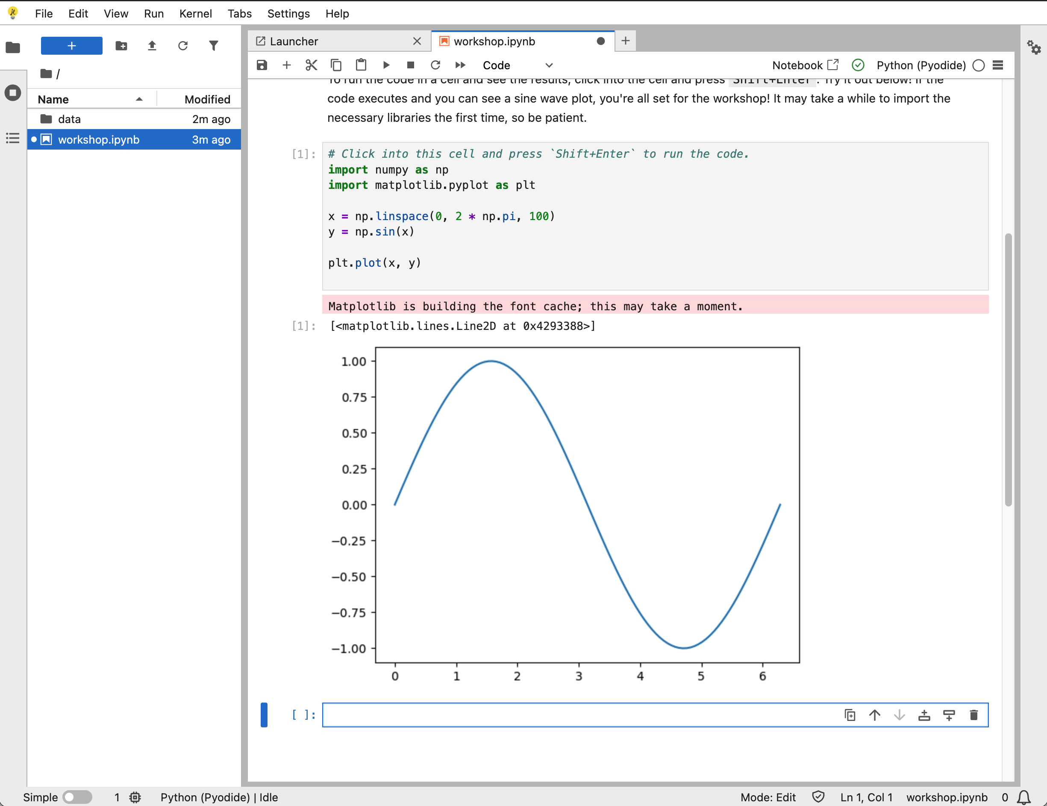1047x806 pixels.
Task: Insert a cell below using the cell toolbar
Action: pyautogui.click(x=949, y=715)
